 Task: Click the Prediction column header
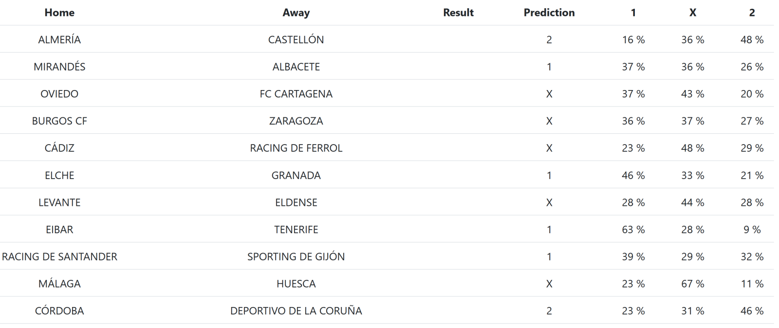[549, 13]
